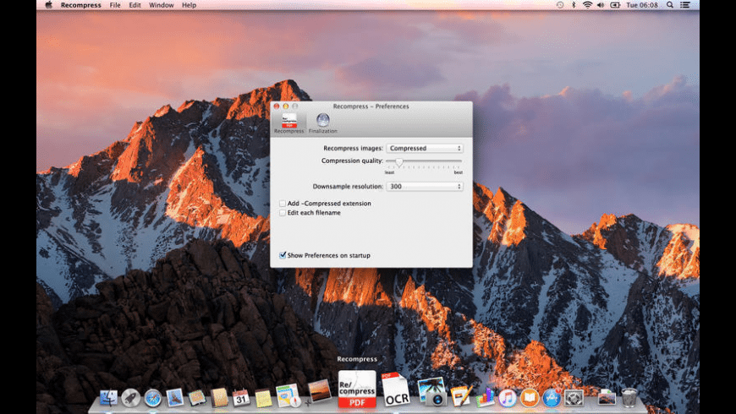This screenshot has height=414, width=736.
Task: Open the Recompress images dropdown
Action: pos(425,149)
